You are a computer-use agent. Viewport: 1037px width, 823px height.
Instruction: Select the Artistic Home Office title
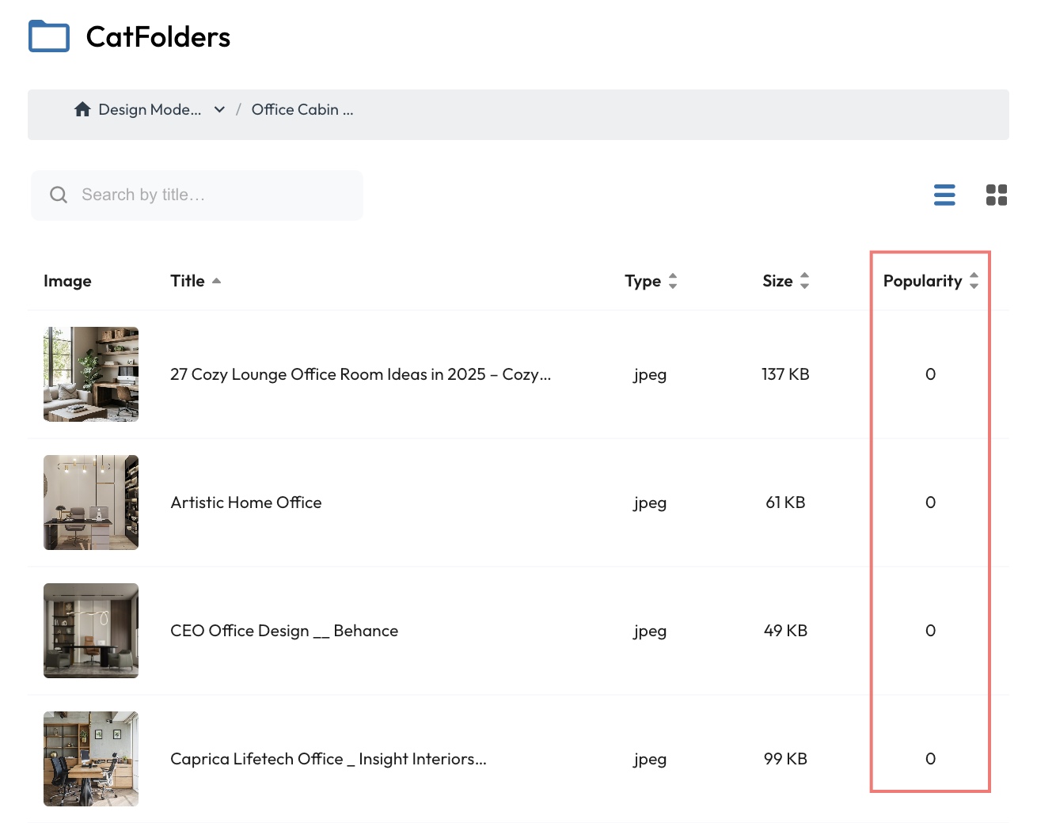[246, 503]
